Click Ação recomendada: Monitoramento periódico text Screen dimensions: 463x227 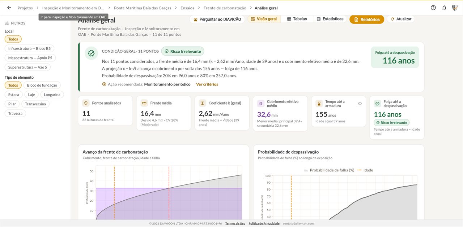[x=149, y=84]
